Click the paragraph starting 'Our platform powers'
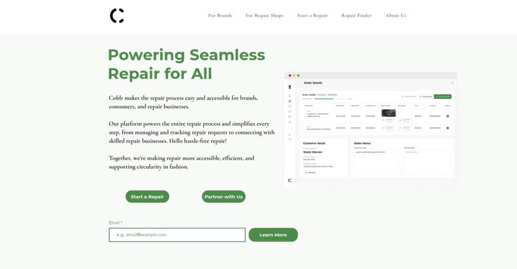Viewport: 517px width, 269px height. pyautogui.click(x=191, y=132)
